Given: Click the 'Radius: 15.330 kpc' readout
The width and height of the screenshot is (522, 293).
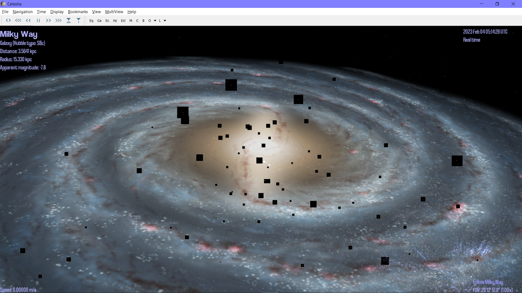Looking at the screenshot, I should coord(16,59).
